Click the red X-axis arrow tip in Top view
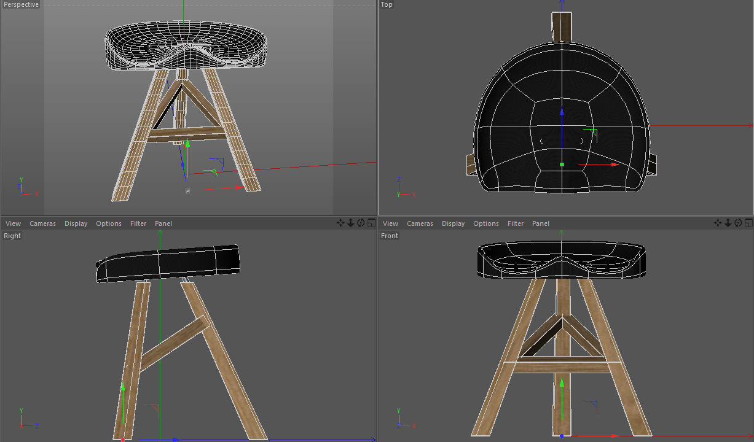 pyautogui.click(x=616, y=165)
